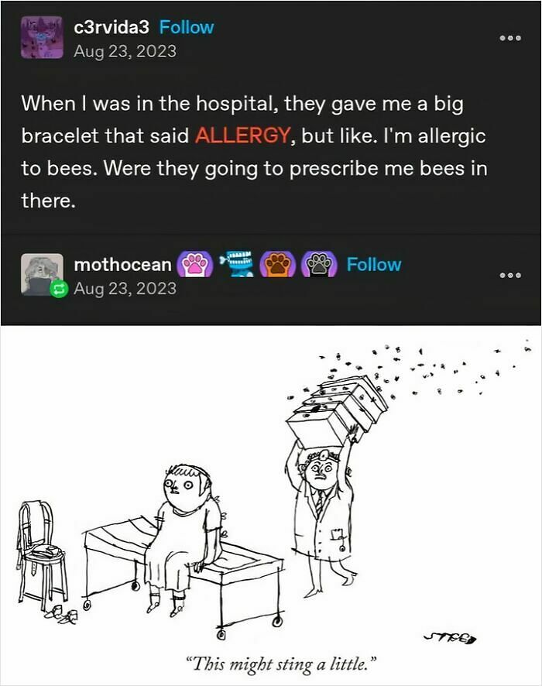
Task: Follow the user mothocean
Action: [x=373, y=265]
